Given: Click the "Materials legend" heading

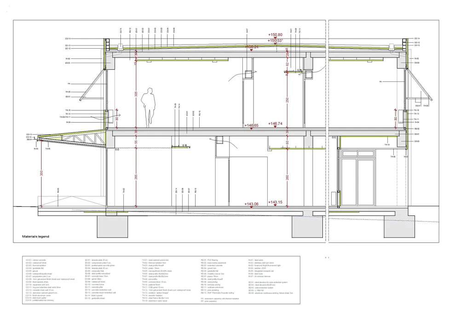Looking at the screenshot, I should pyautogui.click(x=35, y=236).
